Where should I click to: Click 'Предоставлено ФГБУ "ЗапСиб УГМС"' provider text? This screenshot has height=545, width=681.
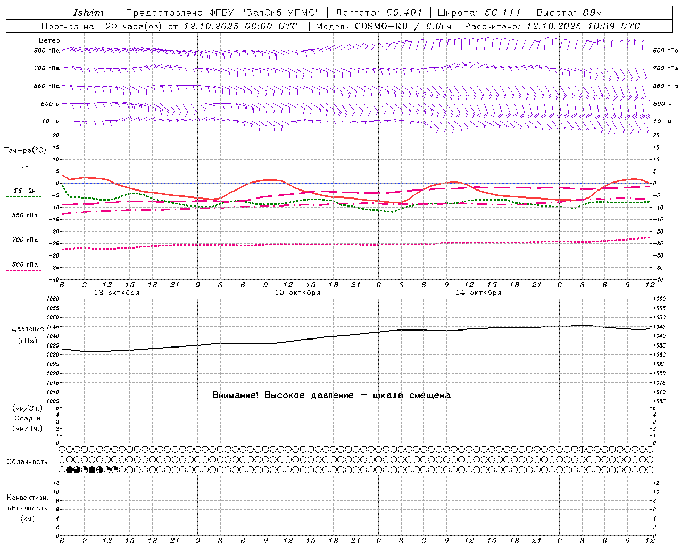pyautogui.click(x=223, y=13)
